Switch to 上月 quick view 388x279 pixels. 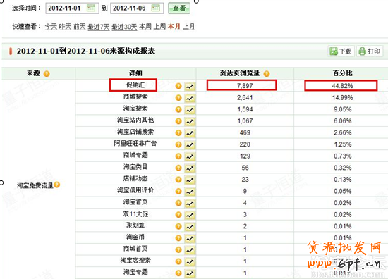[189, 27]
